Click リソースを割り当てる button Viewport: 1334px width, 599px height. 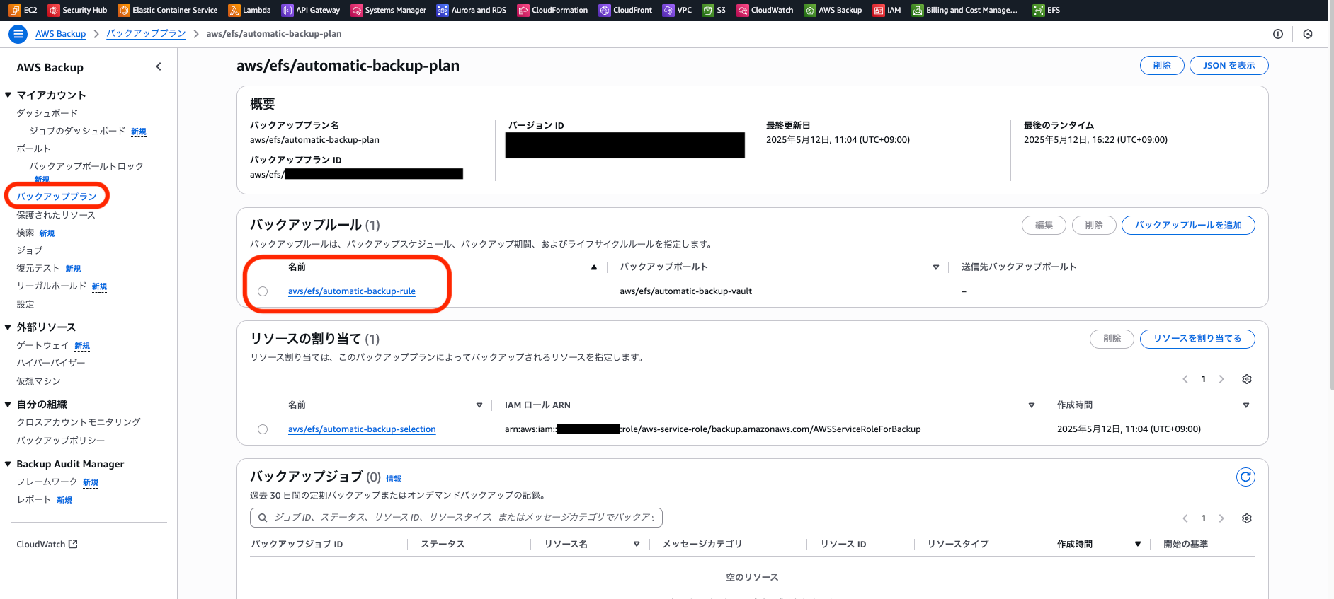[x=1197, y=339]
